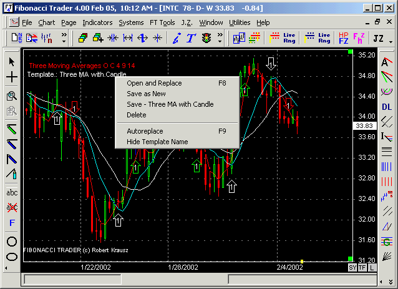Toggle the L button under the price scale

click(x=372, y=267)
